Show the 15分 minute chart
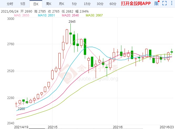Screen dimensions: 175x129 (x=87, y=4)
